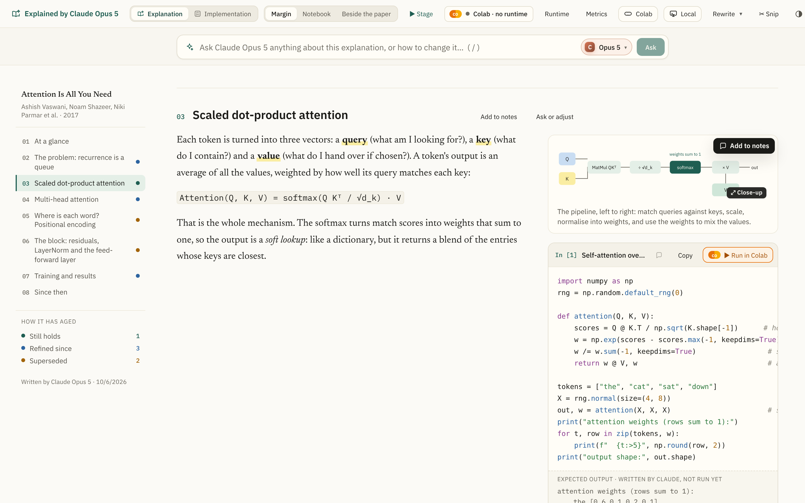The image size is (805, 503).
Task: Click the book icon by Explained by Claude
Action: click(16, 14)
